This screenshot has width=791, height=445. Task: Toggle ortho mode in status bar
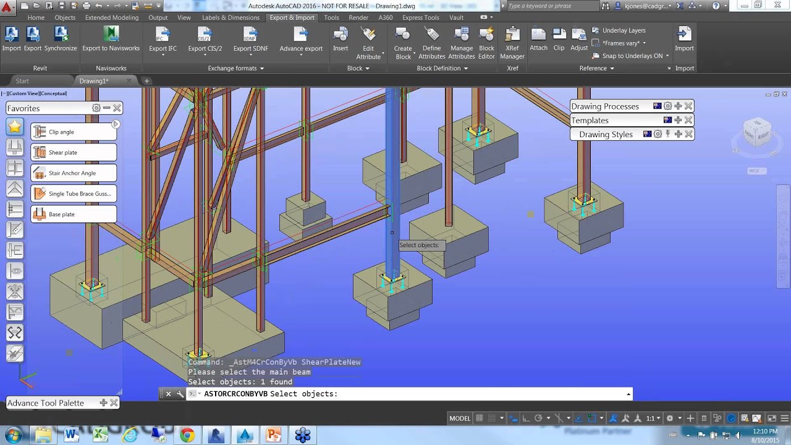tap(525, 418)
